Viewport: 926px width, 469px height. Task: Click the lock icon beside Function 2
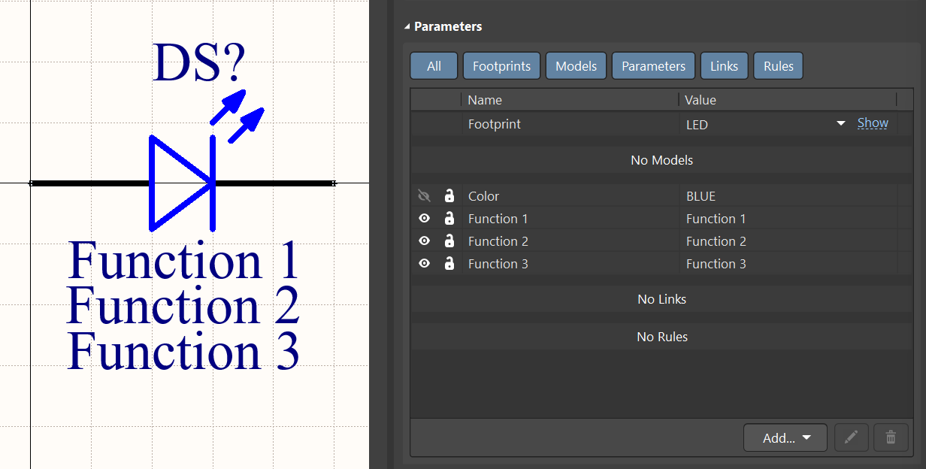[449, 241]
